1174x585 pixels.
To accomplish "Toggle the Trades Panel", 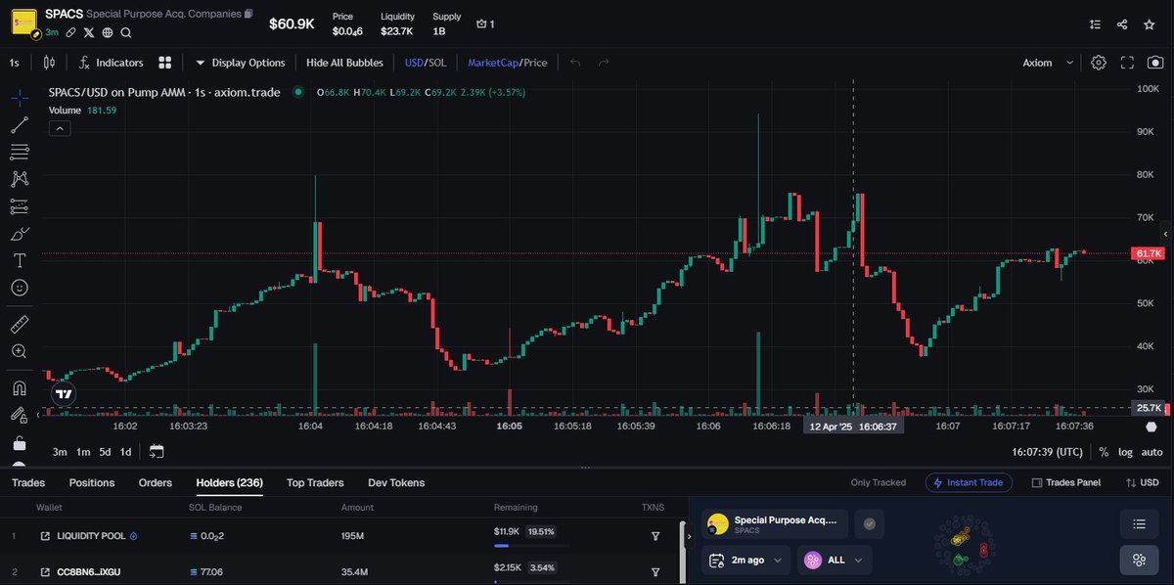I will [1064, 482].
